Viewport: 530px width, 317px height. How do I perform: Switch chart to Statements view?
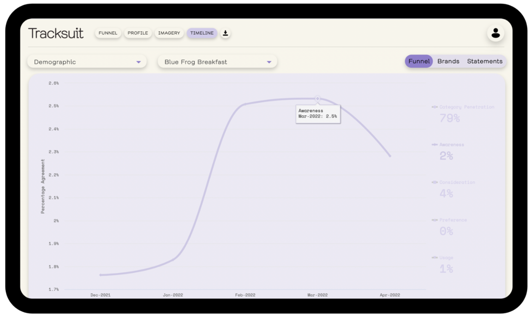click(x=485, y=61)
